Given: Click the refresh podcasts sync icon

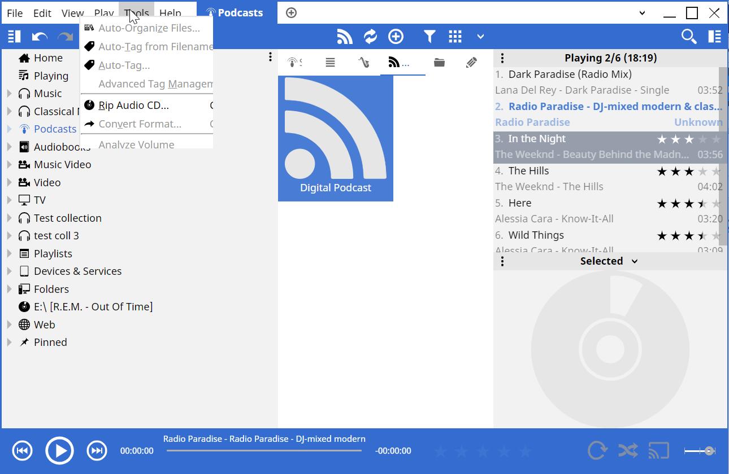Looking at the screenshot, I should tap(370, 37).
